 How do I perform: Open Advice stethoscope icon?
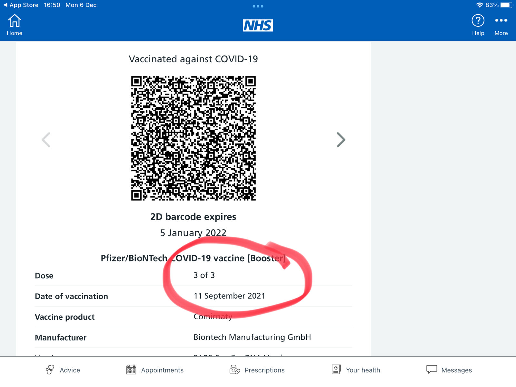pyautogui.click(x=50, y=370)
